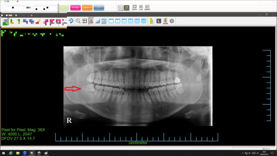Open File Explorer from the Windows taskbar
The height and width of the screenshot is (156, 277).
click(18, 153)
